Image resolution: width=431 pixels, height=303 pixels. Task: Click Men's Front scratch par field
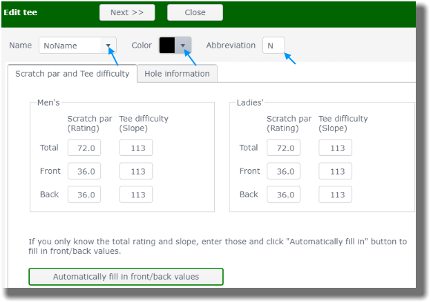coord(84,171)
